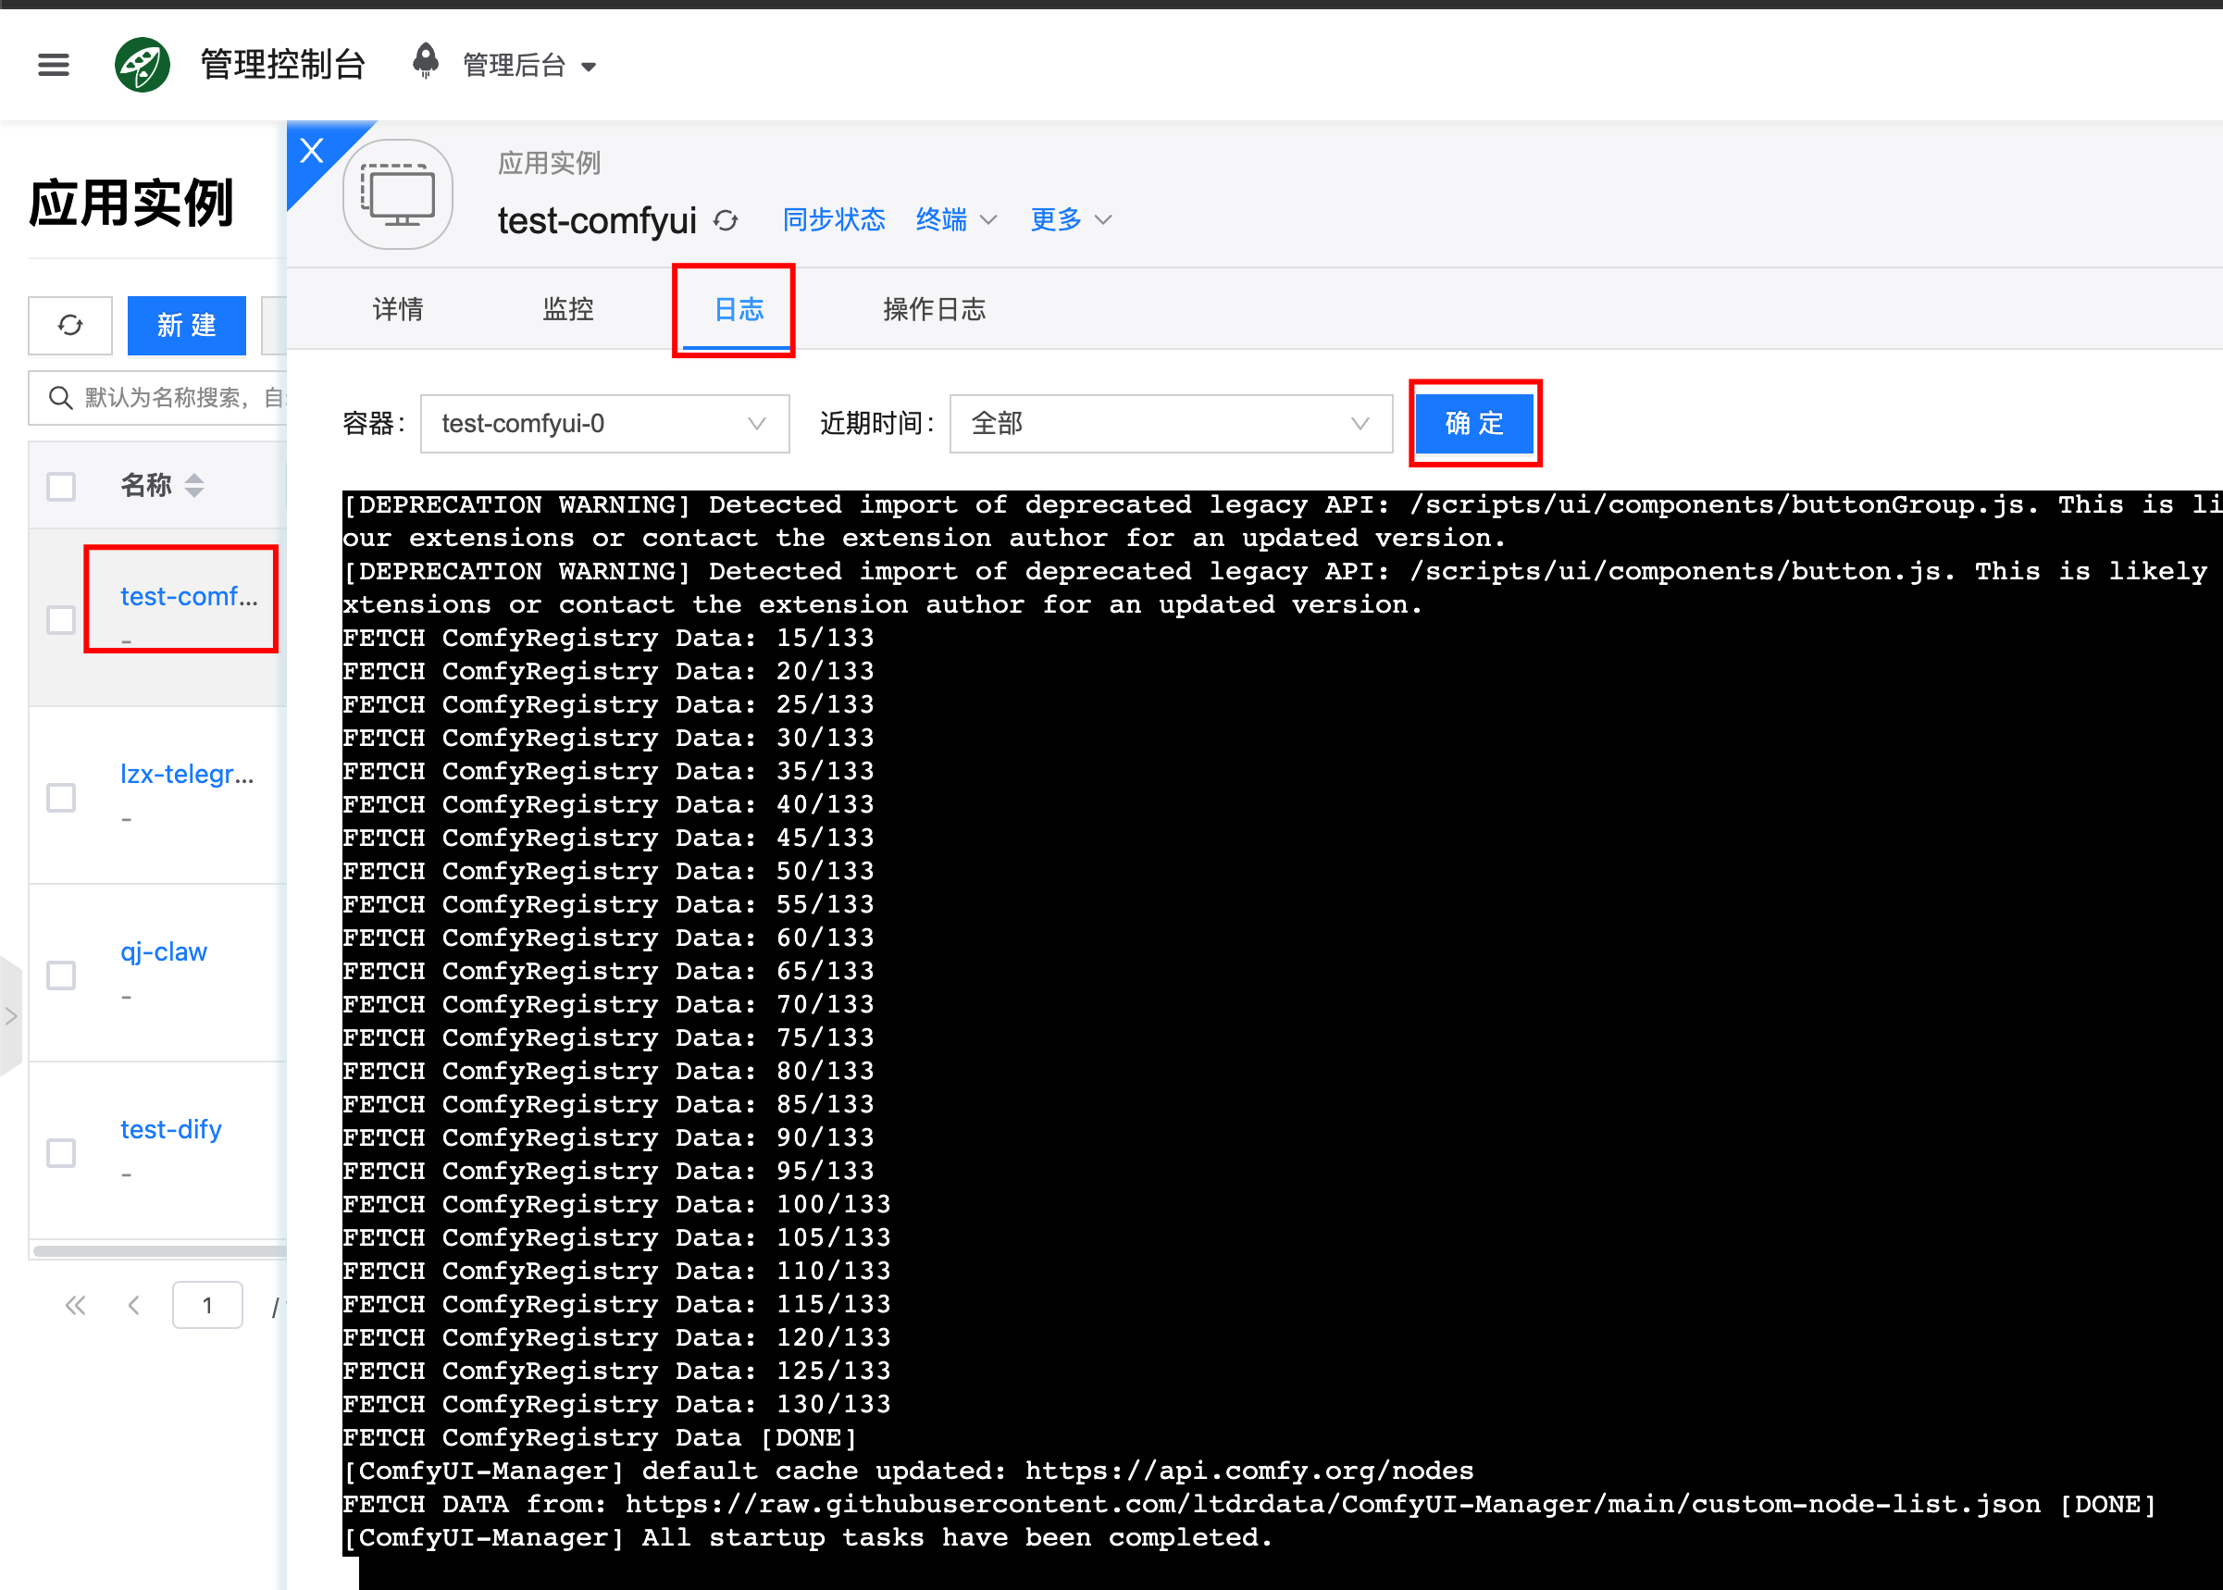Open the 容器 test-comfyui-0 dropdown

pyautogui.click(x=604, y=424)
